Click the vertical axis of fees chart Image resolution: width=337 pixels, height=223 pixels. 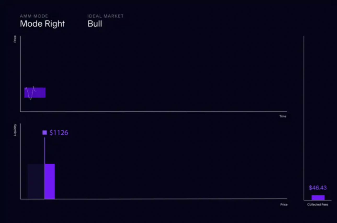[304, 117]
